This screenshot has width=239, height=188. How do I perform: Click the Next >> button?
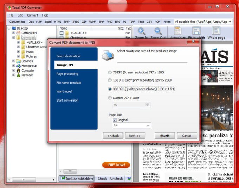tap(135, 136)
